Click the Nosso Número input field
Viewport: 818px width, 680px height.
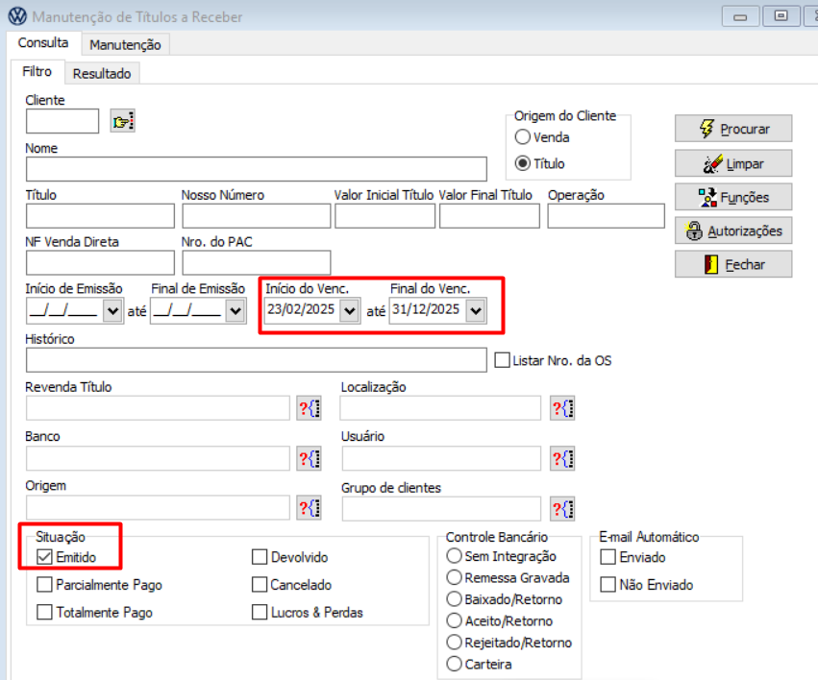point(256,216)
